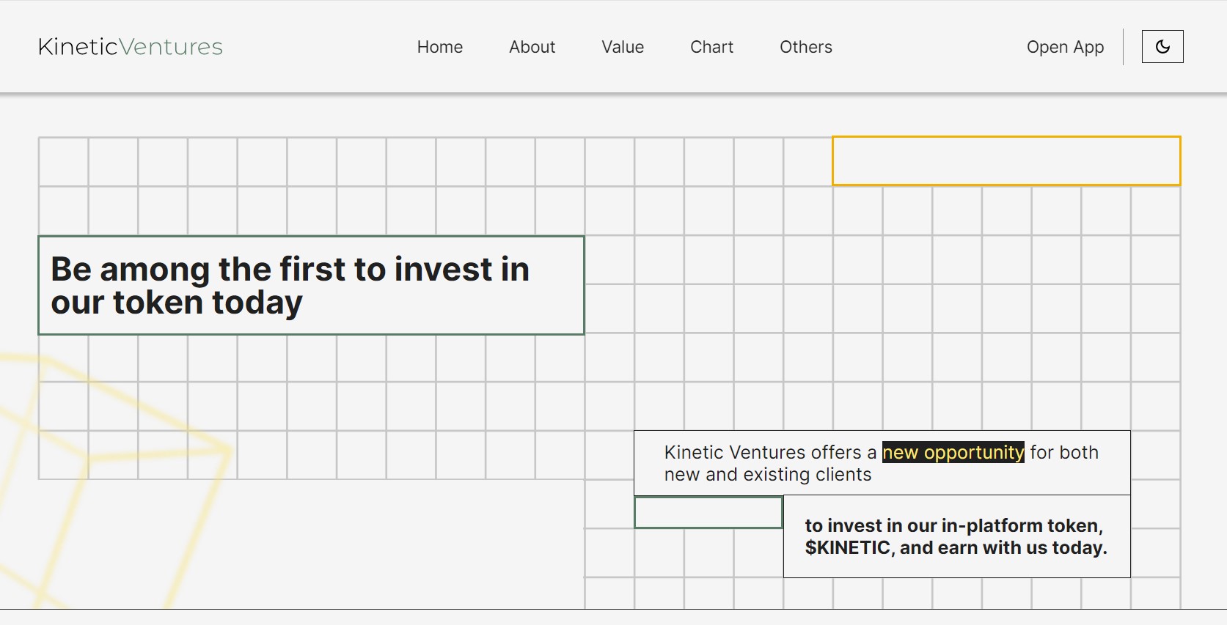Click the green 'Ventures' part of logo
Viewport: 1227px width, 625px height.
[x=171, y=47]
